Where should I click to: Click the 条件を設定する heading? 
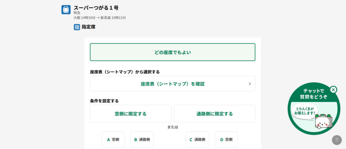(104, 101)
